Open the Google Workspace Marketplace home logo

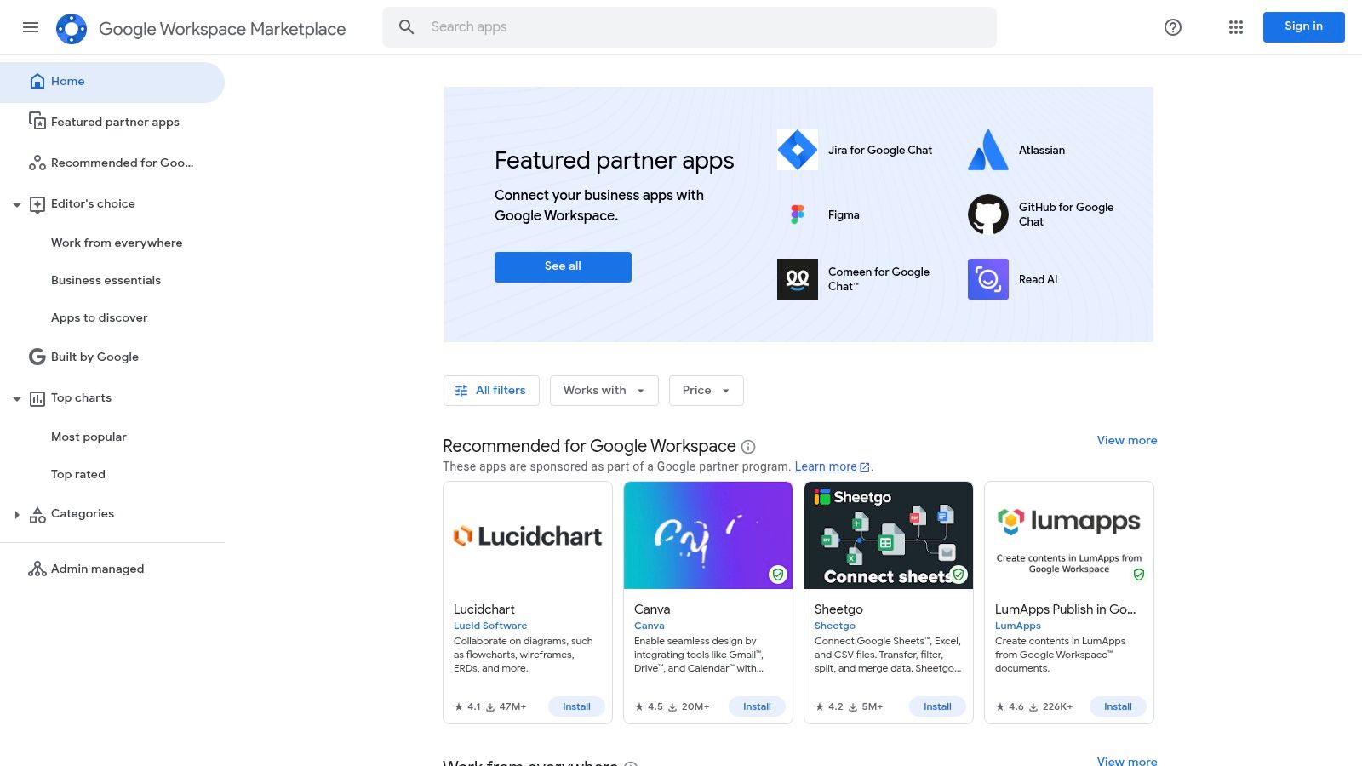click(x=72, y=27)
